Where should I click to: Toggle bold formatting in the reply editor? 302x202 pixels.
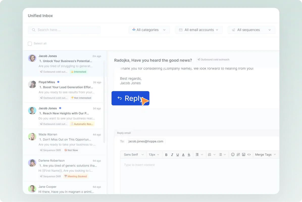click(166, 154)
